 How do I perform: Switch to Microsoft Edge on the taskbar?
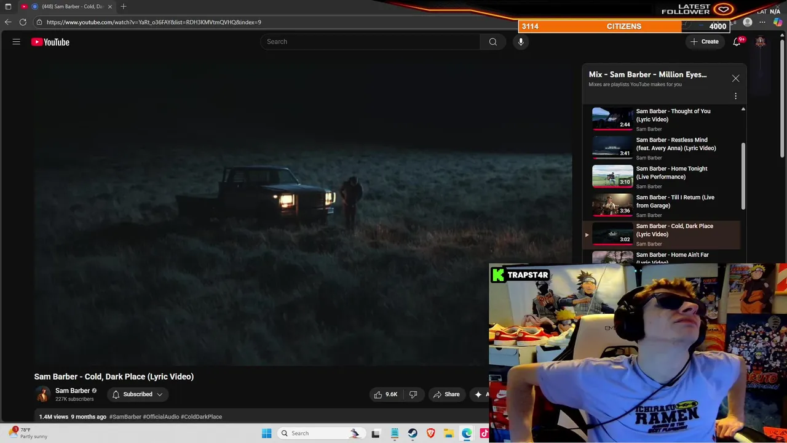(x=467, y=433)
